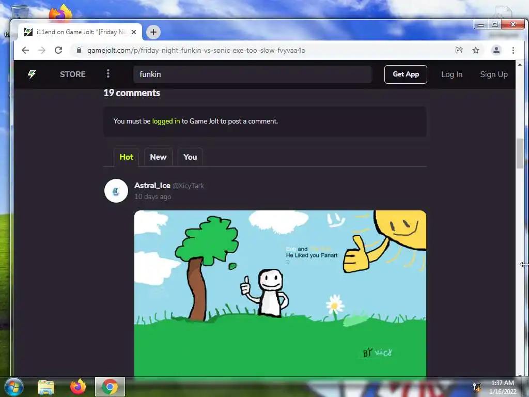Click the page scrollbar thumb
This screenshot has height=397, width=529.
click(x=520, y=154)
